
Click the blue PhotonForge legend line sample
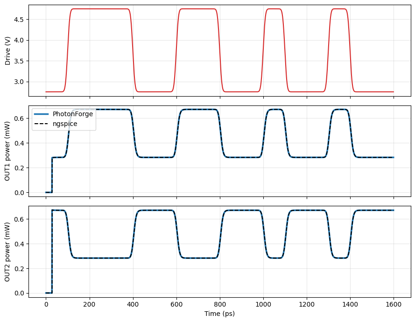(x=41, y=114)
